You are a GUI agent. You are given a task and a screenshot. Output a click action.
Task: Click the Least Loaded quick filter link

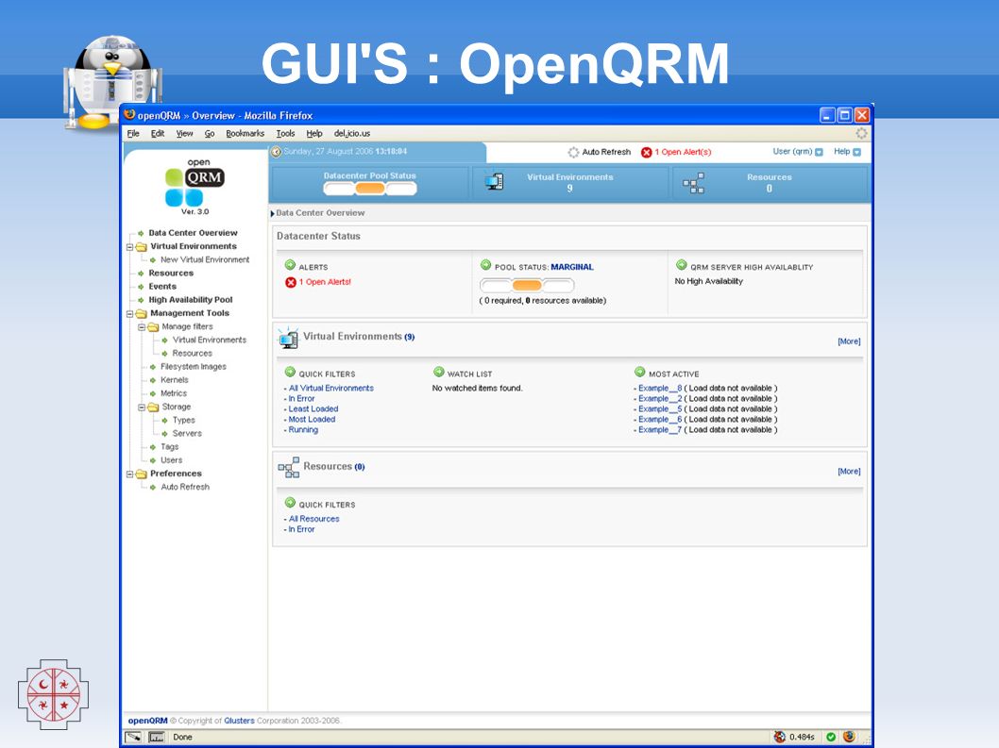point(313,408)
